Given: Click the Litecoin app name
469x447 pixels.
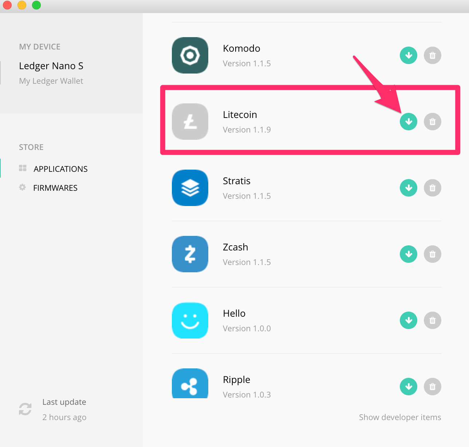Looking at the screenshot, I should (x=240, y=115).
